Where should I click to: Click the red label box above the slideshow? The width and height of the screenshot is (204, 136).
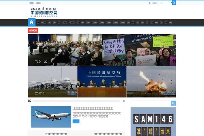tap(33, 30)
